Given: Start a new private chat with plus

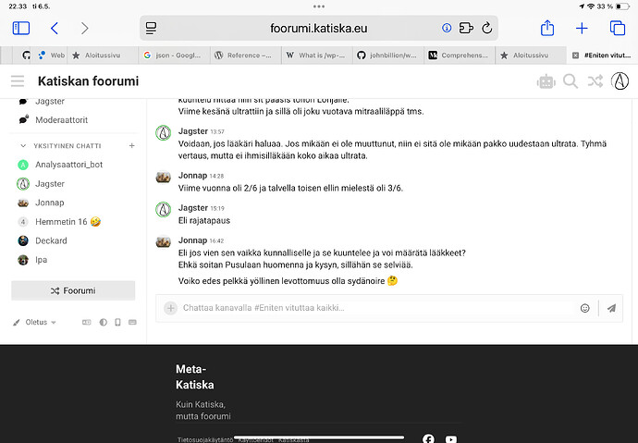Looking at the screenshot, I should 131,145.
